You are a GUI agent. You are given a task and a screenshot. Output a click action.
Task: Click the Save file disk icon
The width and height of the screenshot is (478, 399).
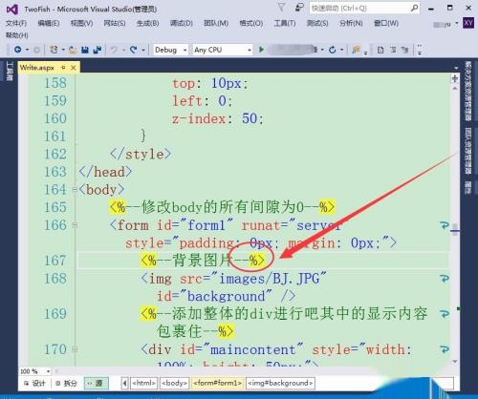84,50
